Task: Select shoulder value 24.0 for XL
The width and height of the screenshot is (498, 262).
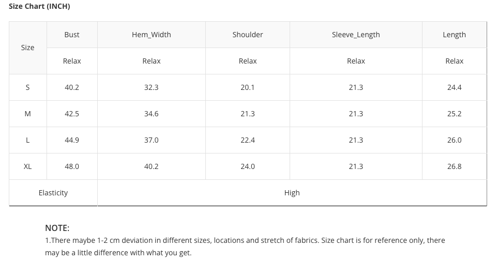Action: coord(248,166)
